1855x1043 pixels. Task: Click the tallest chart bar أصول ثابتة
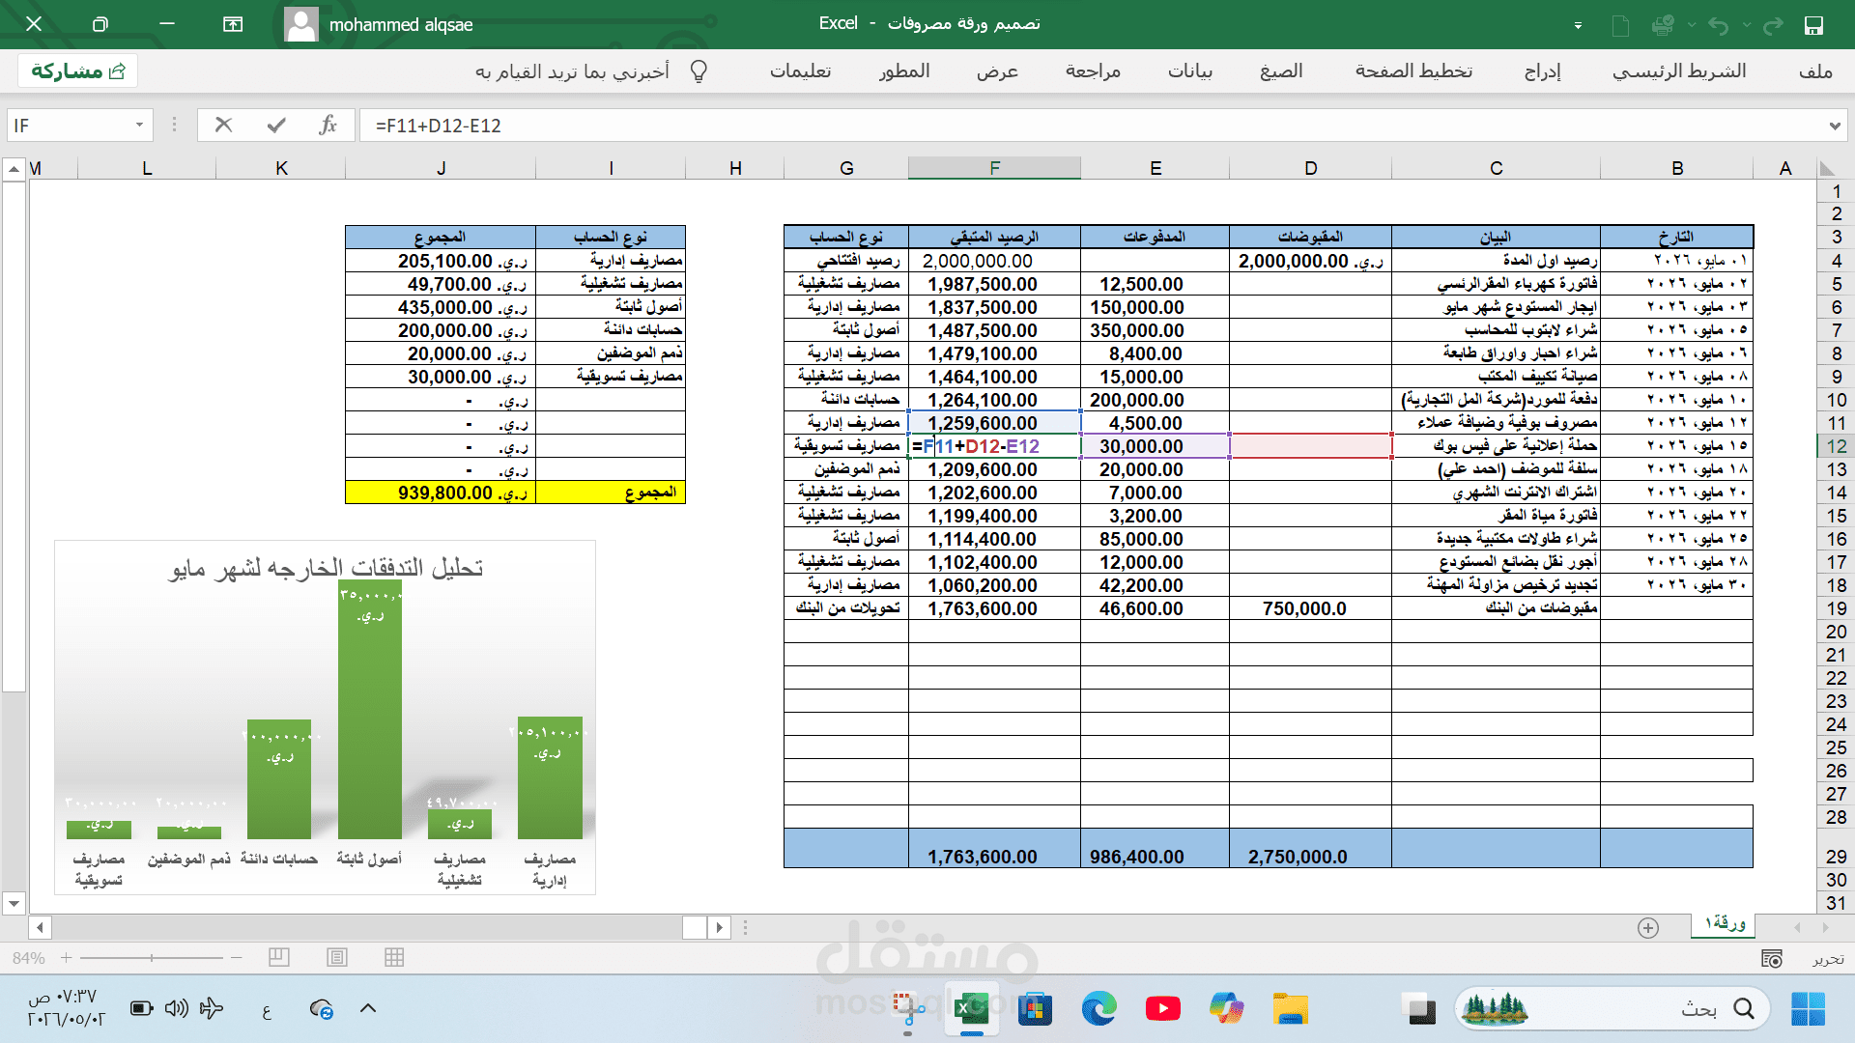370,709
